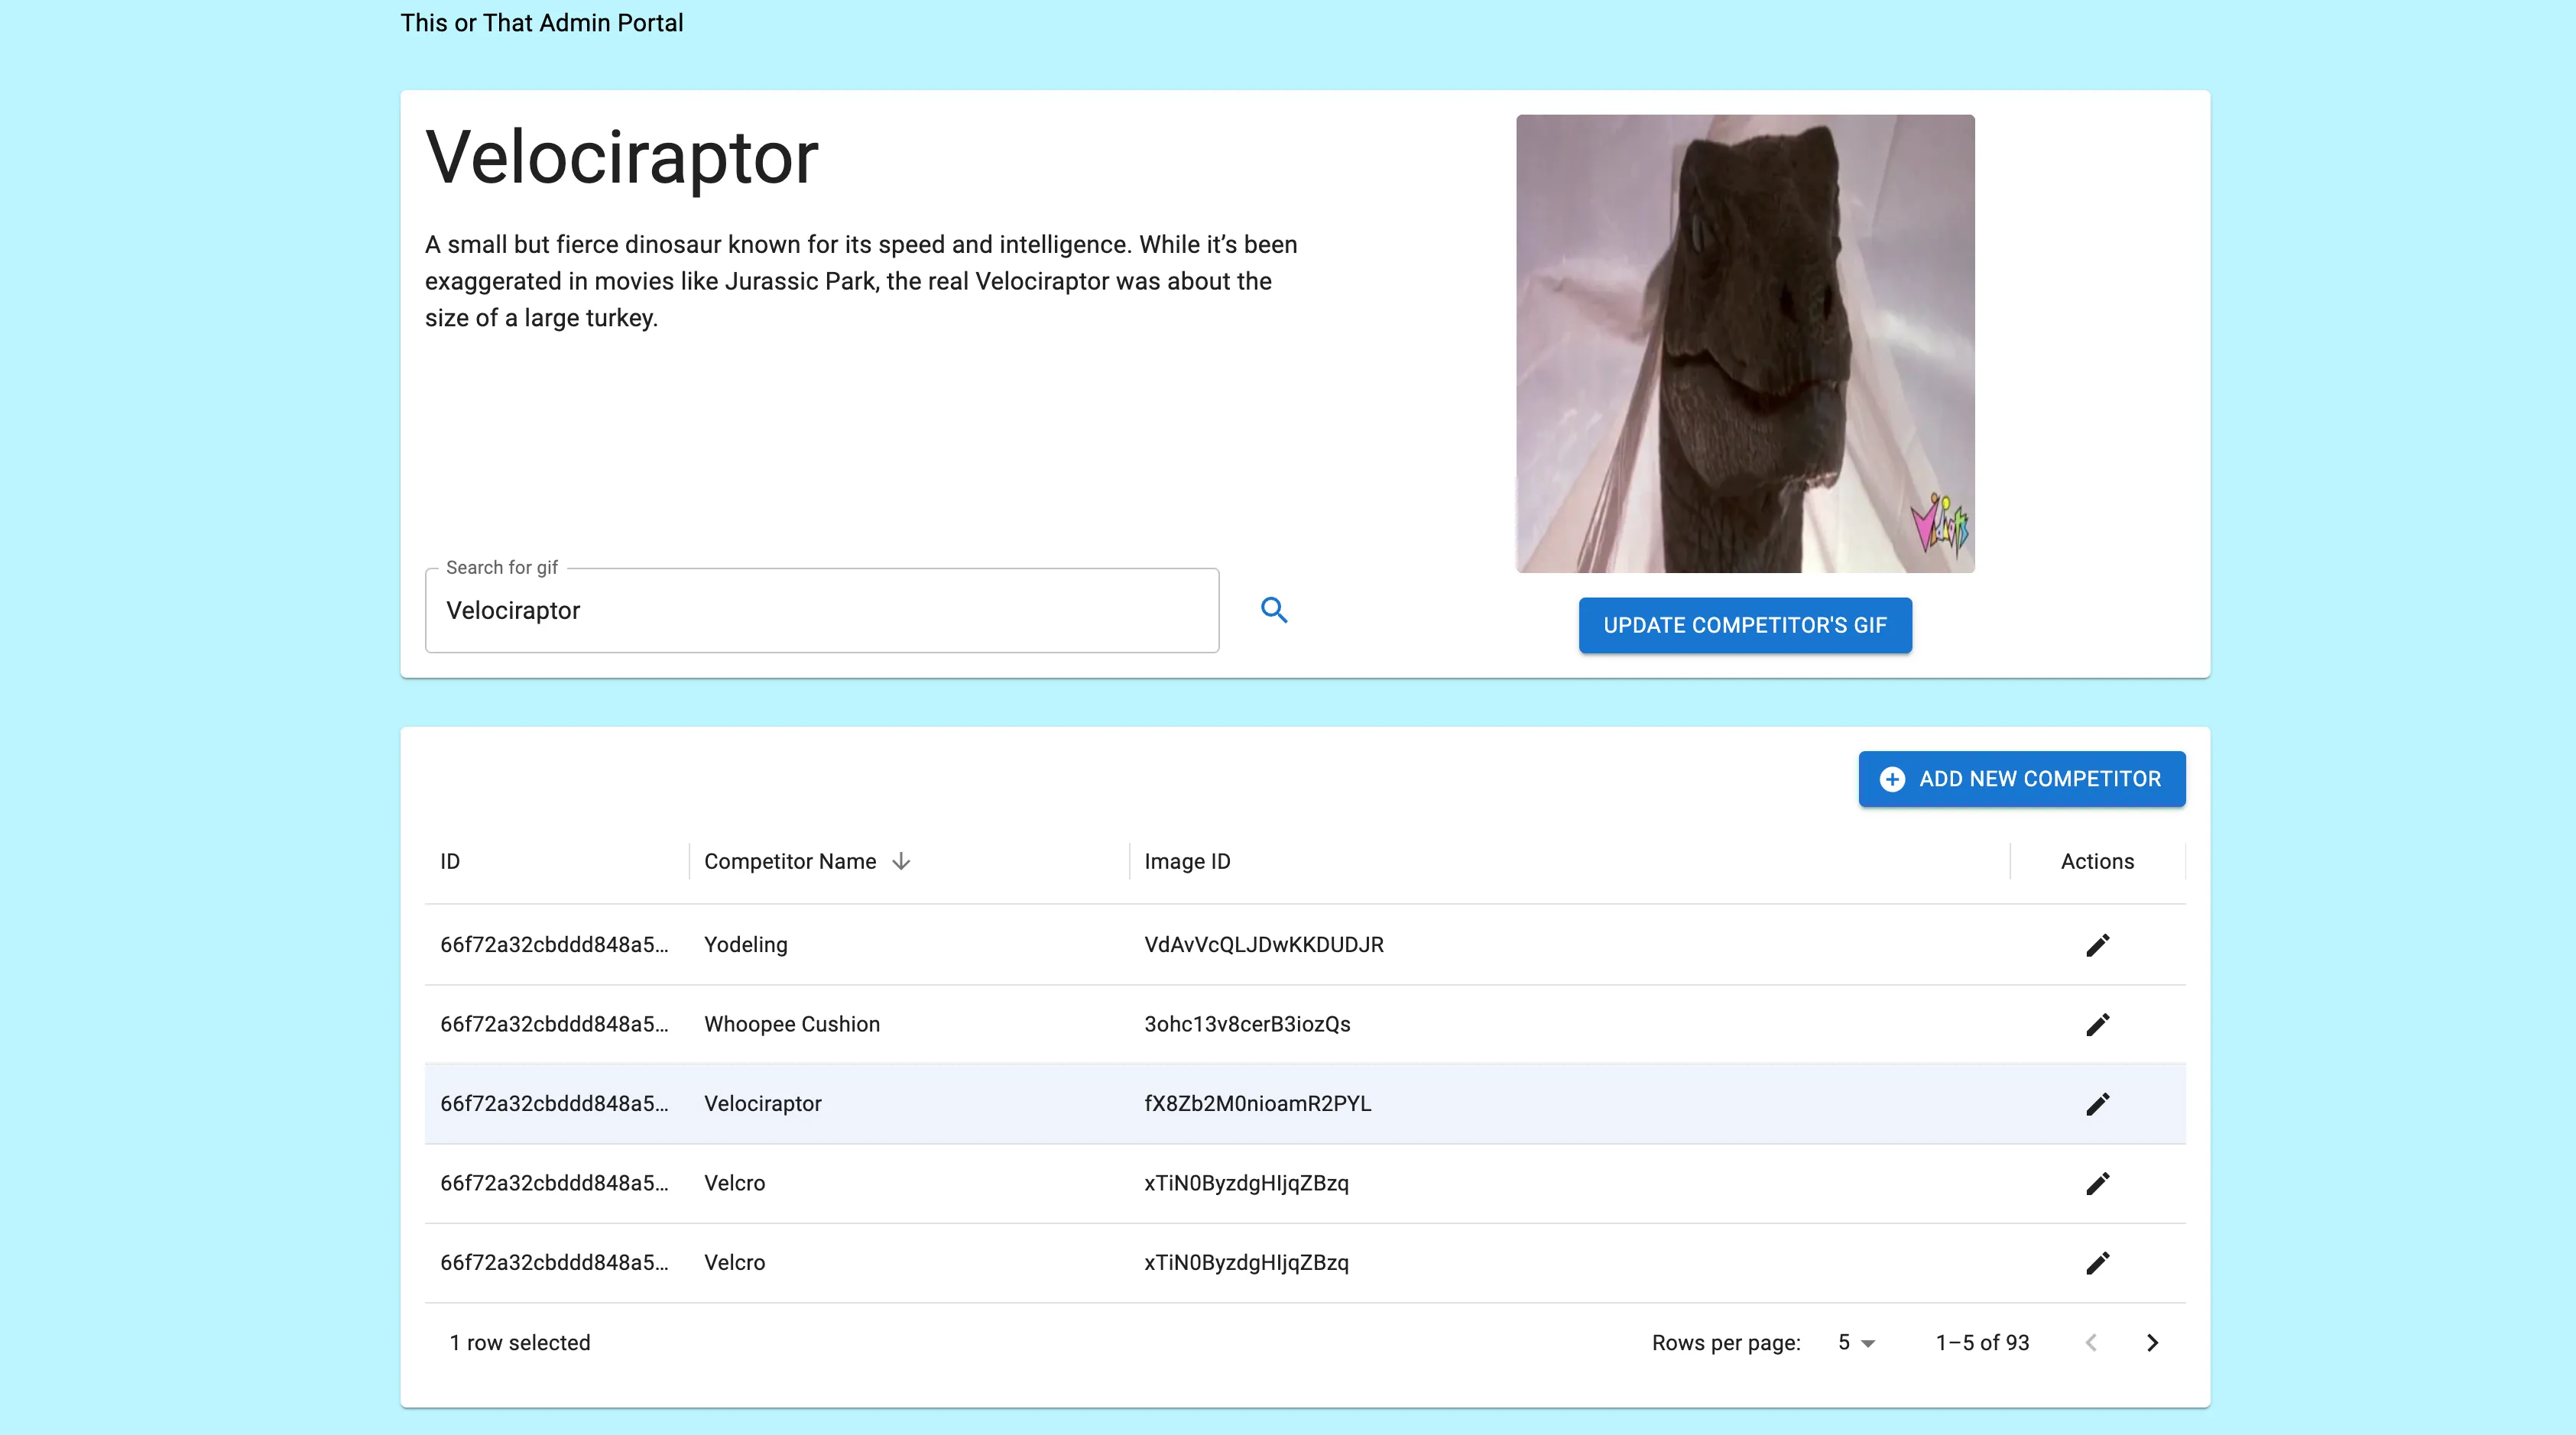Image resolution: width=2576 pixels, height=1435 pixels.
Task: Click the Velociraptor gif preview image
Action: 1744,343
